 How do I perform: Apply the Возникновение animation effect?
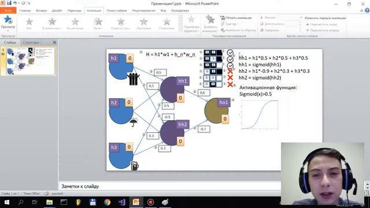point(52,24)
